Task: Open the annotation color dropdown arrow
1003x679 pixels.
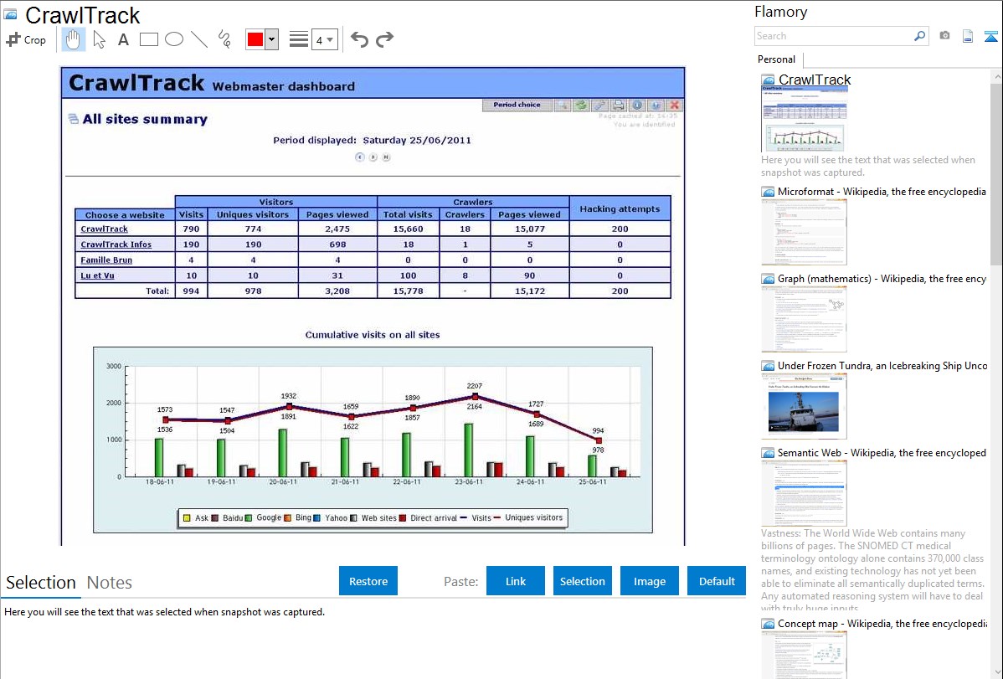Action: 272,39
